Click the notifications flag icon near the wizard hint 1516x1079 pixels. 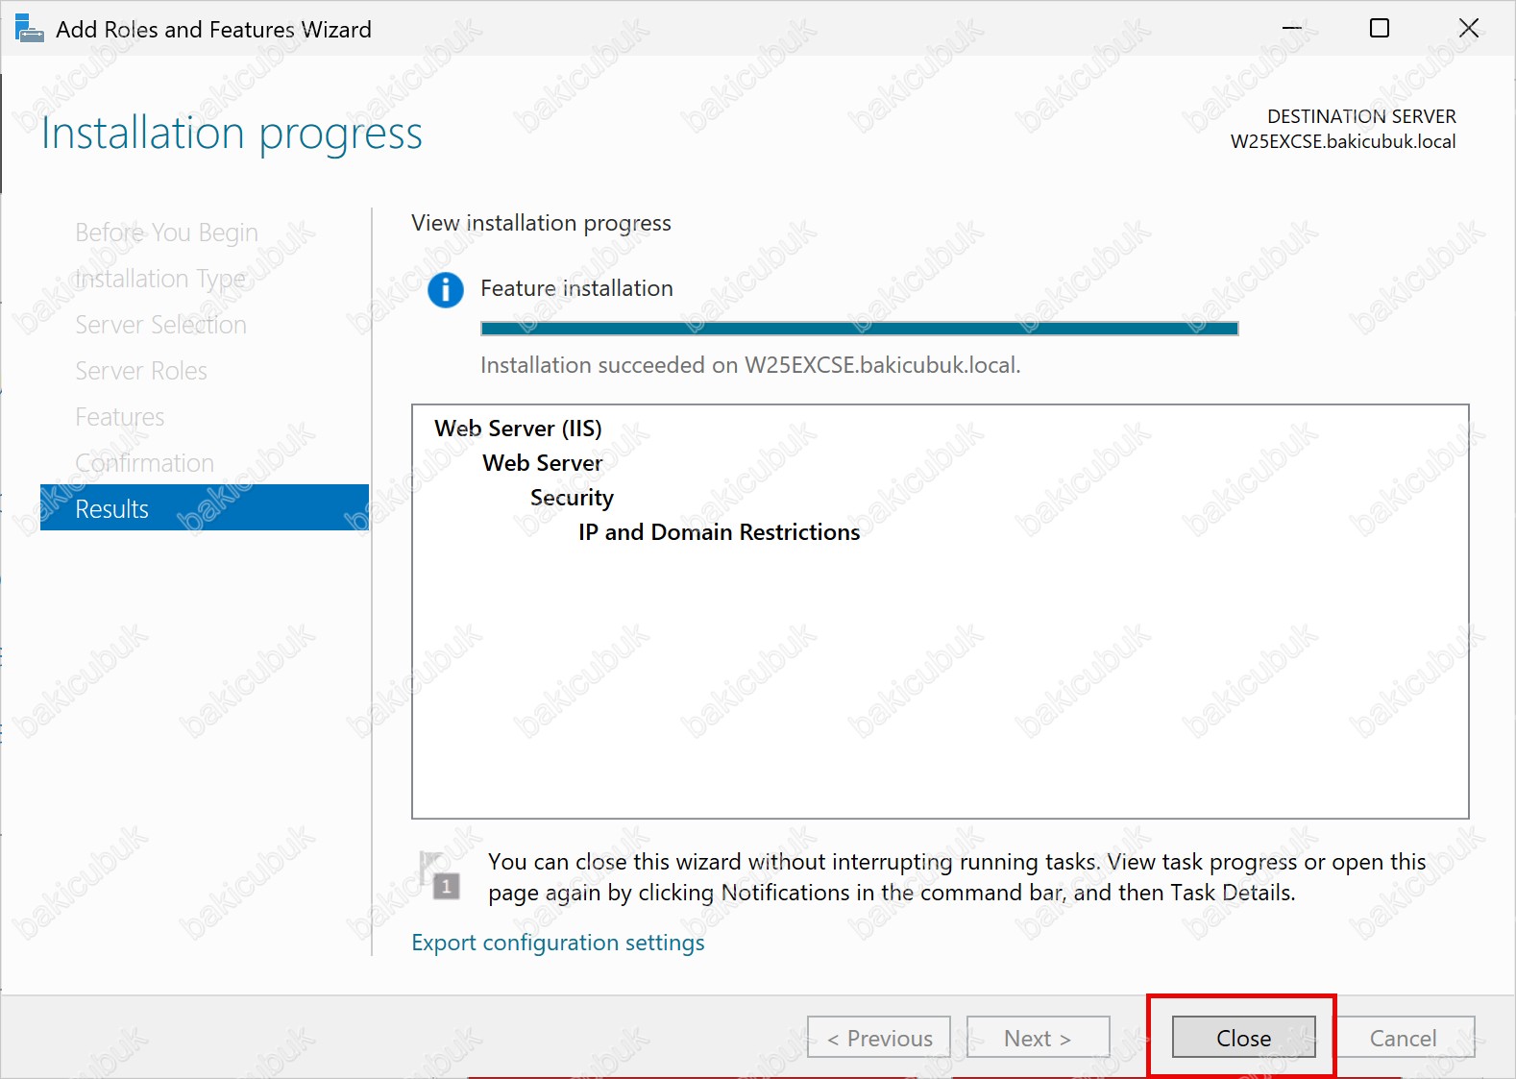[x=440, y=874]
